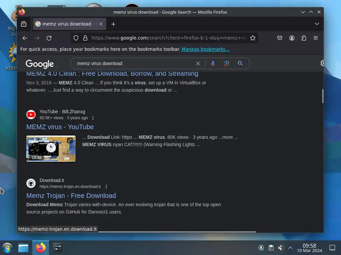Viewport: 341px width, 255px height.
Task: Open the taskbar file manager folder
Action: click(23, 248)
